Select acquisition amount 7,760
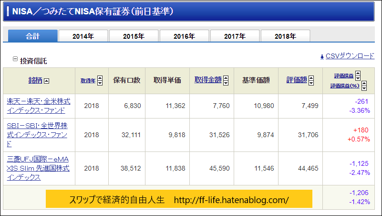 221,106
